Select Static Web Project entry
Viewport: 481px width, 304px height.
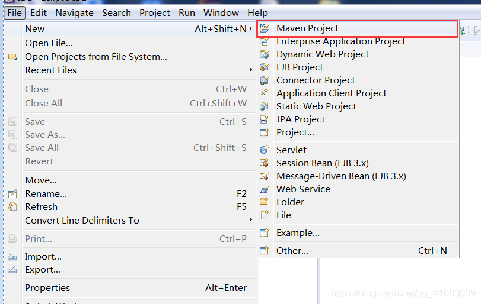pyautogui.click(x=358, y=106)
